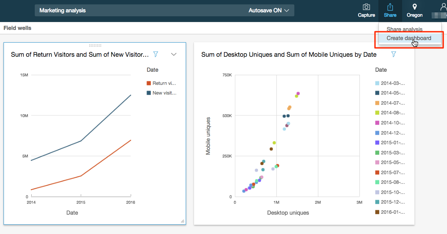
Task: Click the 2014-03 legend color swatch
Action: [377, 83]
